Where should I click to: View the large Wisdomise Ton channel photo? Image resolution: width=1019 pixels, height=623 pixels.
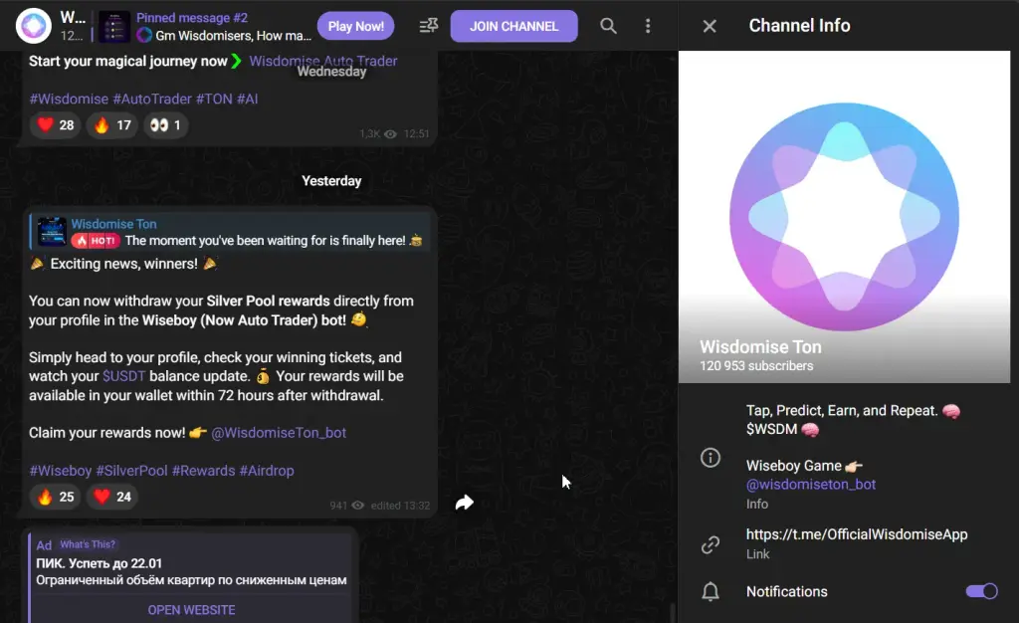tap(844, 216)
